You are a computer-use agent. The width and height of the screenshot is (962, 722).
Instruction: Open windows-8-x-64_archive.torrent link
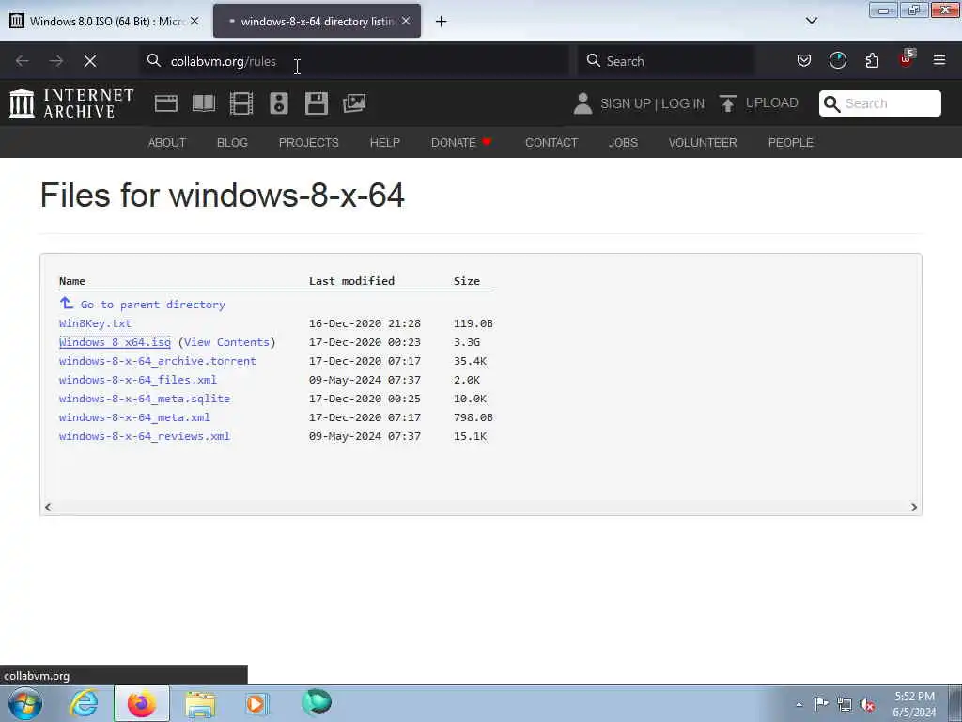tap(157, 361)
